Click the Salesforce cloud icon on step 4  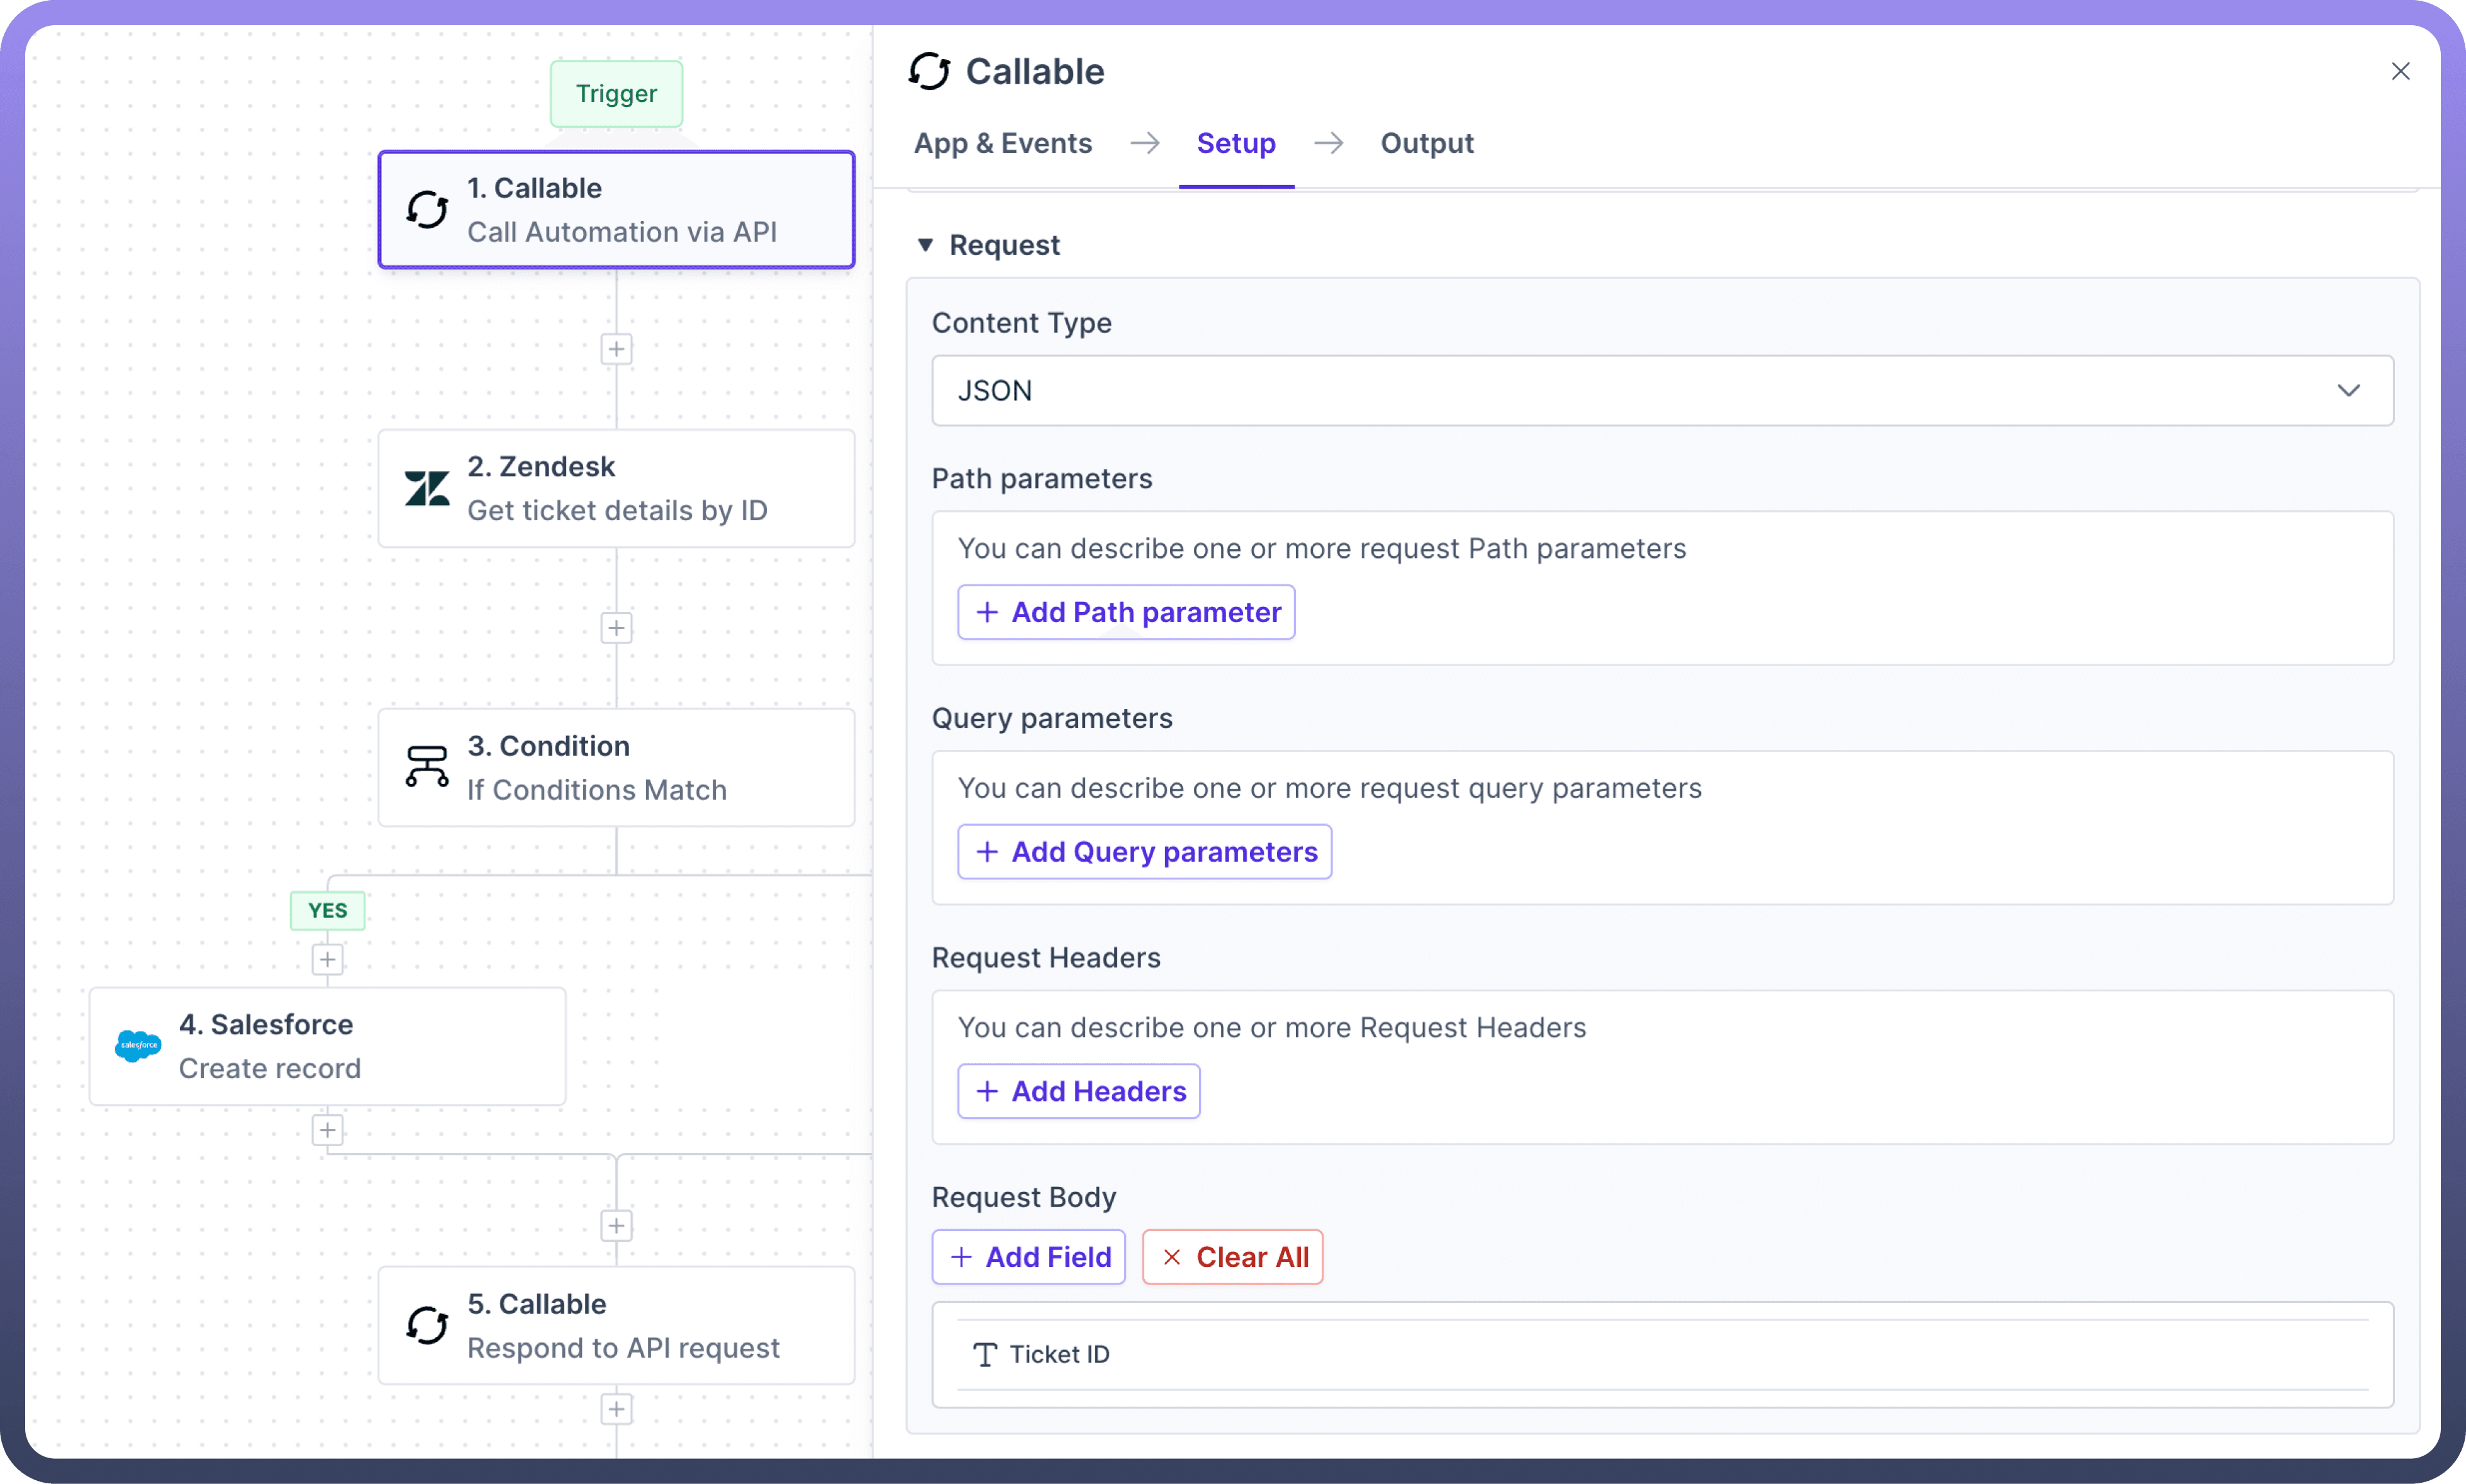(138, 1046)
